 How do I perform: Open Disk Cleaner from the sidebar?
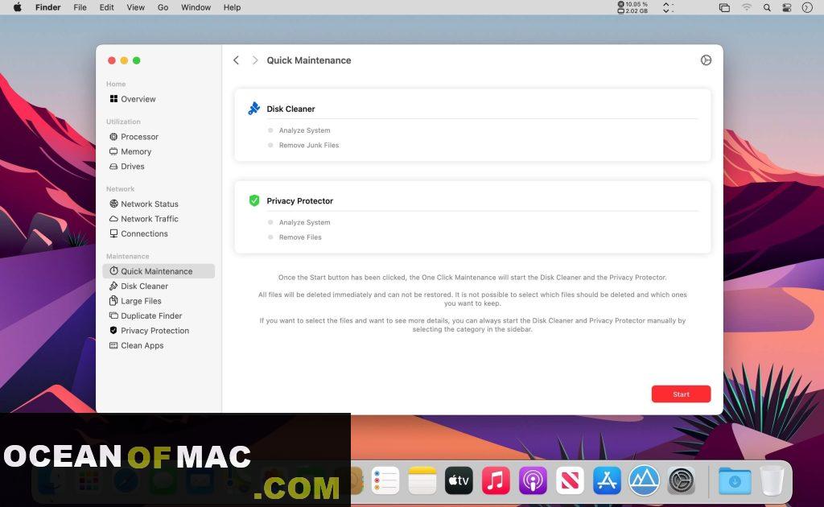[138, 286]
